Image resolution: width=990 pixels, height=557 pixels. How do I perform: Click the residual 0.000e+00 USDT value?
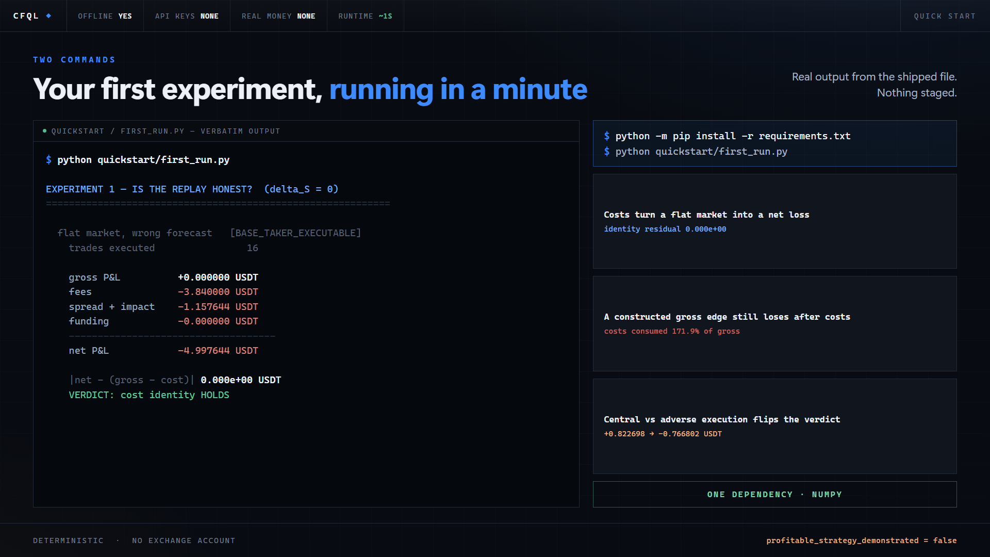pos(241,380)
